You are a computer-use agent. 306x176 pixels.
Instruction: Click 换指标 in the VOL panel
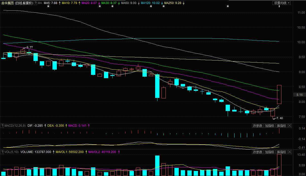[281, 152]
